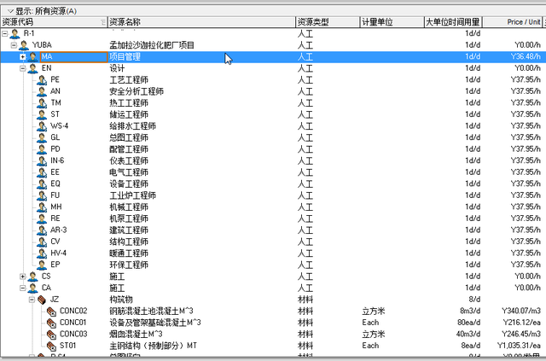The width and height of the screenshot is (546, 361).
Task: Select the 烟囱混凝土M^3 row
Action: pyautogui.click(x=136, y=335)
